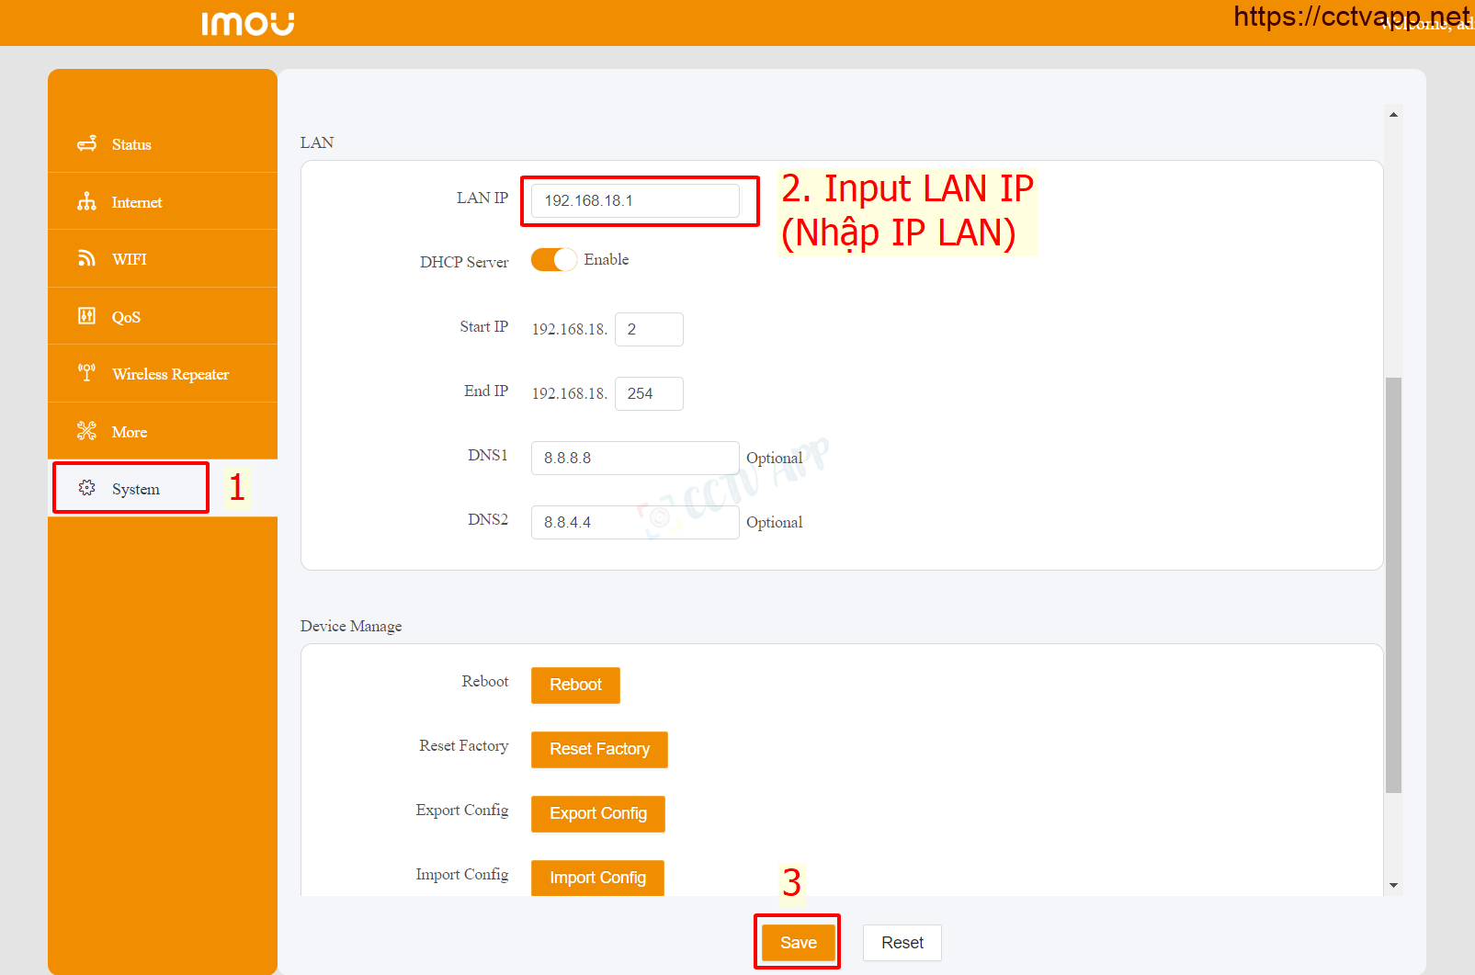
Task: Select the WIFI signal icon
Action: pyautogui.click(x=86, y=259)
